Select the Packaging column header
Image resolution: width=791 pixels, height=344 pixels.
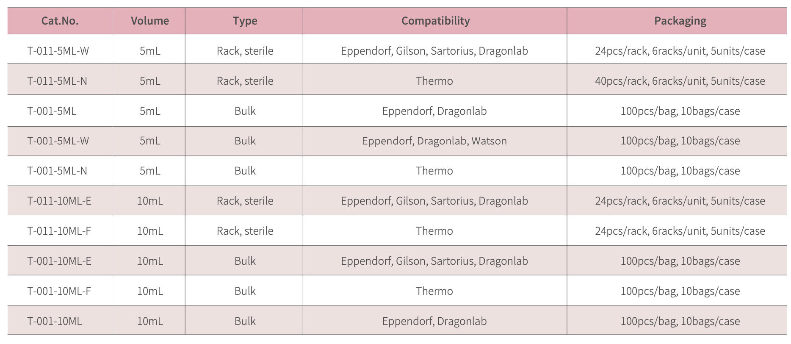tap(680, 21)
